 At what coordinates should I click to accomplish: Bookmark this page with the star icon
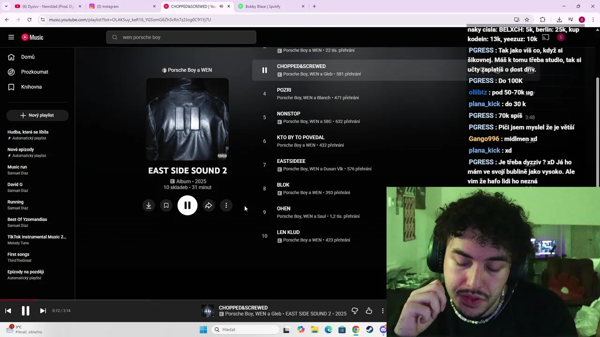(527, 20)
